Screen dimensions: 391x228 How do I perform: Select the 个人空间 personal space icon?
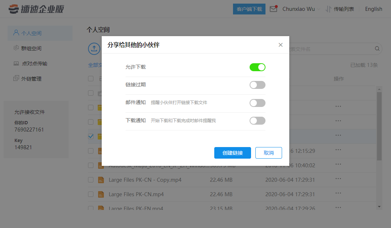15,33
